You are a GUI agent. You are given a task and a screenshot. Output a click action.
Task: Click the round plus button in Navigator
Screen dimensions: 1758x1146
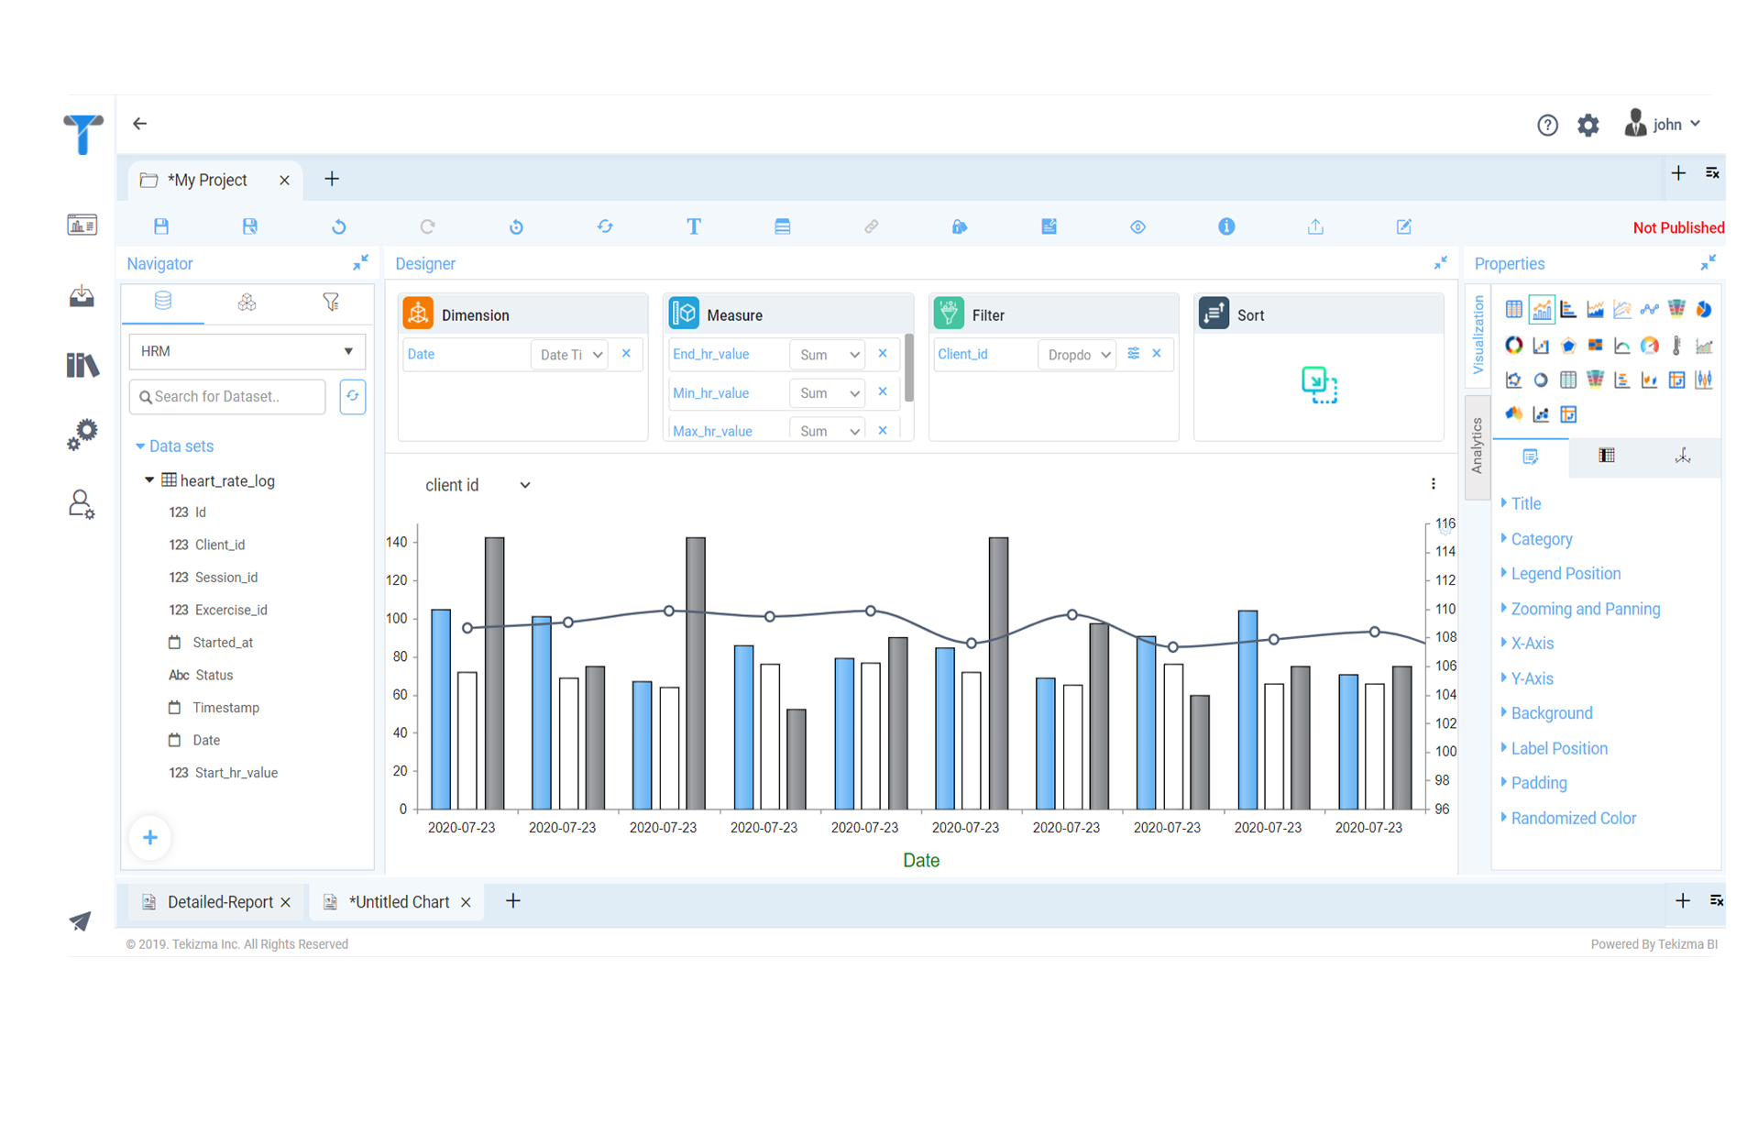click(150, 837)
